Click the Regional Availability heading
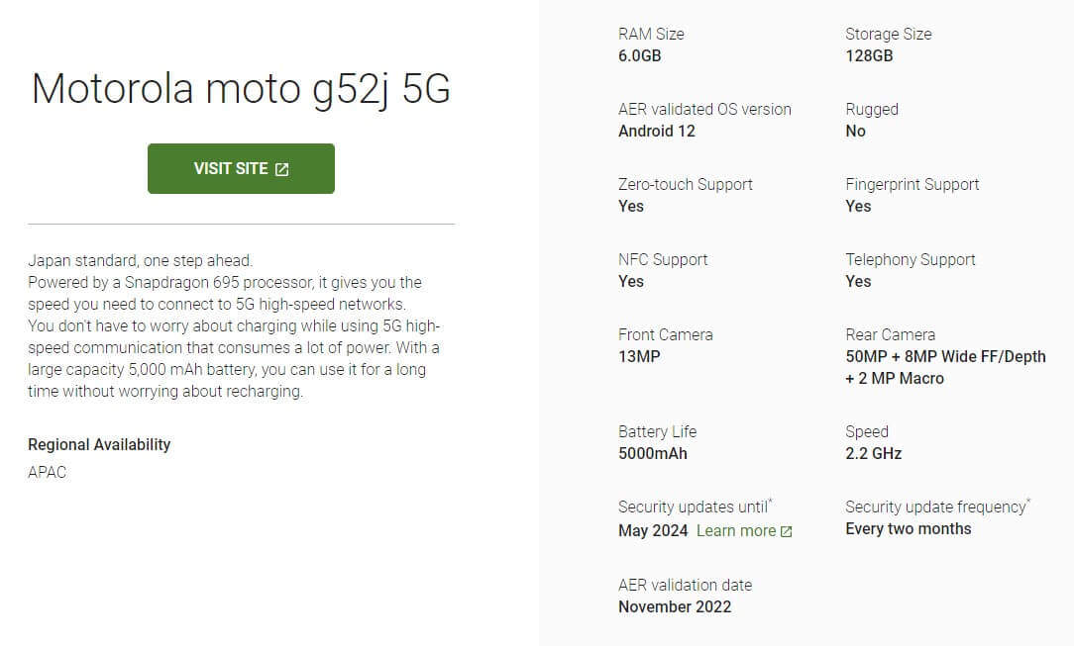Image resolution: width=1074 pixels, height=646 pixels. click(x=99, y=444)
